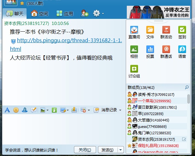195x156 pixels.
Task: Click the green music share icon
Action: pos(54,110)
